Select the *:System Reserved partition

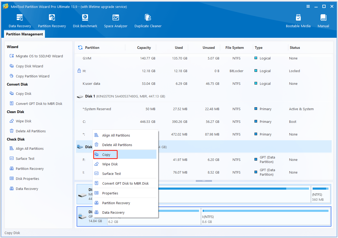click(204, 109)
